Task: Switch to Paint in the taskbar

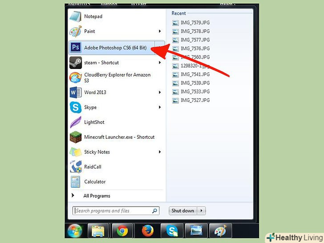Action: (220, 231)
